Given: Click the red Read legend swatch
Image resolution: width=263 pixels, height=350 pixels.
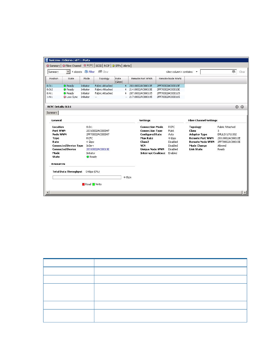Looking at the screenshot, I should (83, 184).
